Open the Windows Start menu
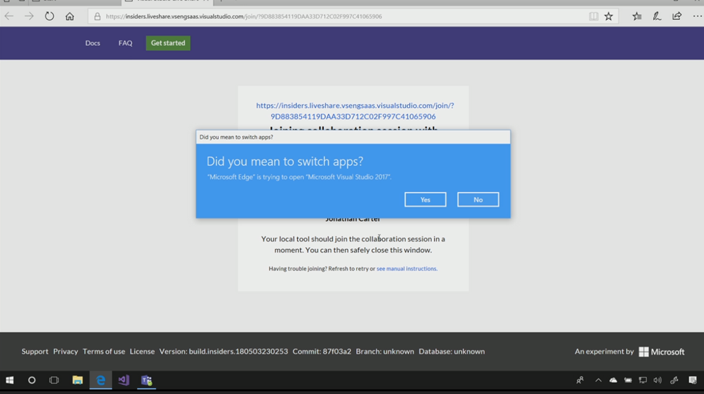 point(10,380)
